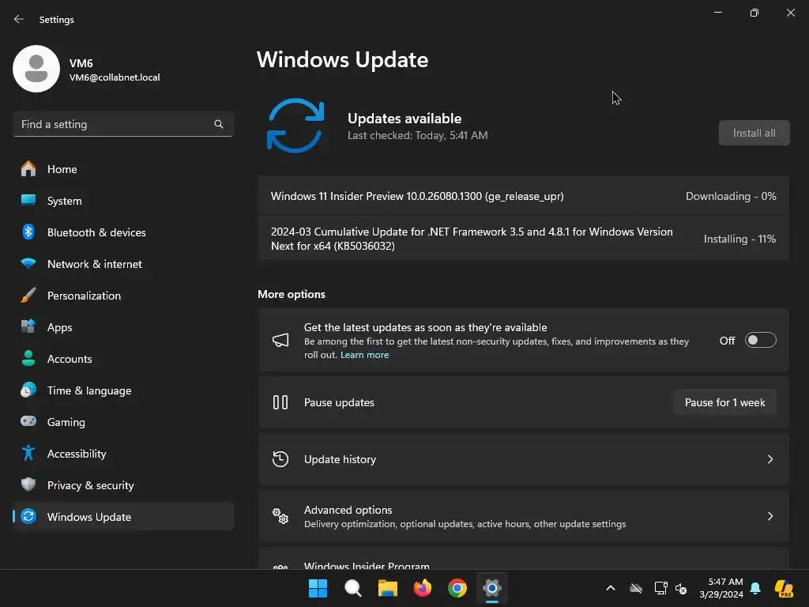Open Advanced options via its chevron arrow
Screen dimensions: 809x607
pos(769,515)
